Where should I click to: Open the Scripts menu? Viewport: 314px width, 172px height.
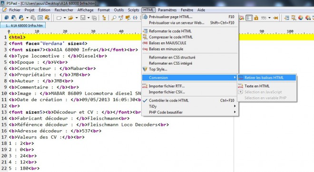pyautogui.click(x=133, y=10)
